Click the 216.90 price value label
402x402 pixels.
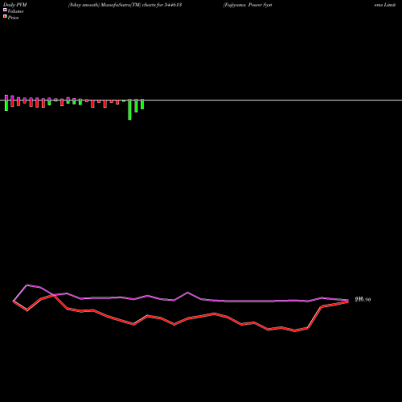(x=363, y=299)
